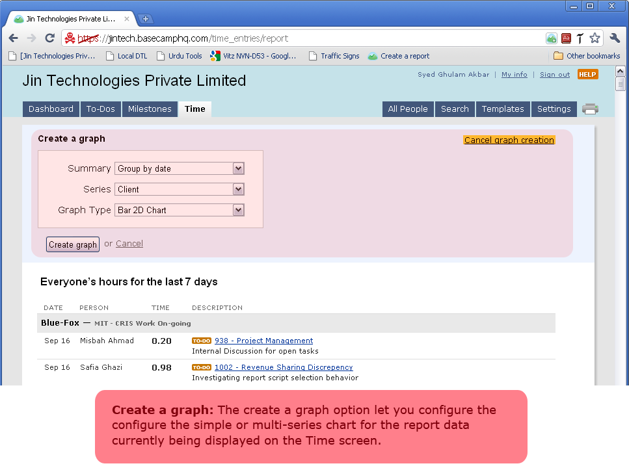Open a new browser tab

pos(146,19)
